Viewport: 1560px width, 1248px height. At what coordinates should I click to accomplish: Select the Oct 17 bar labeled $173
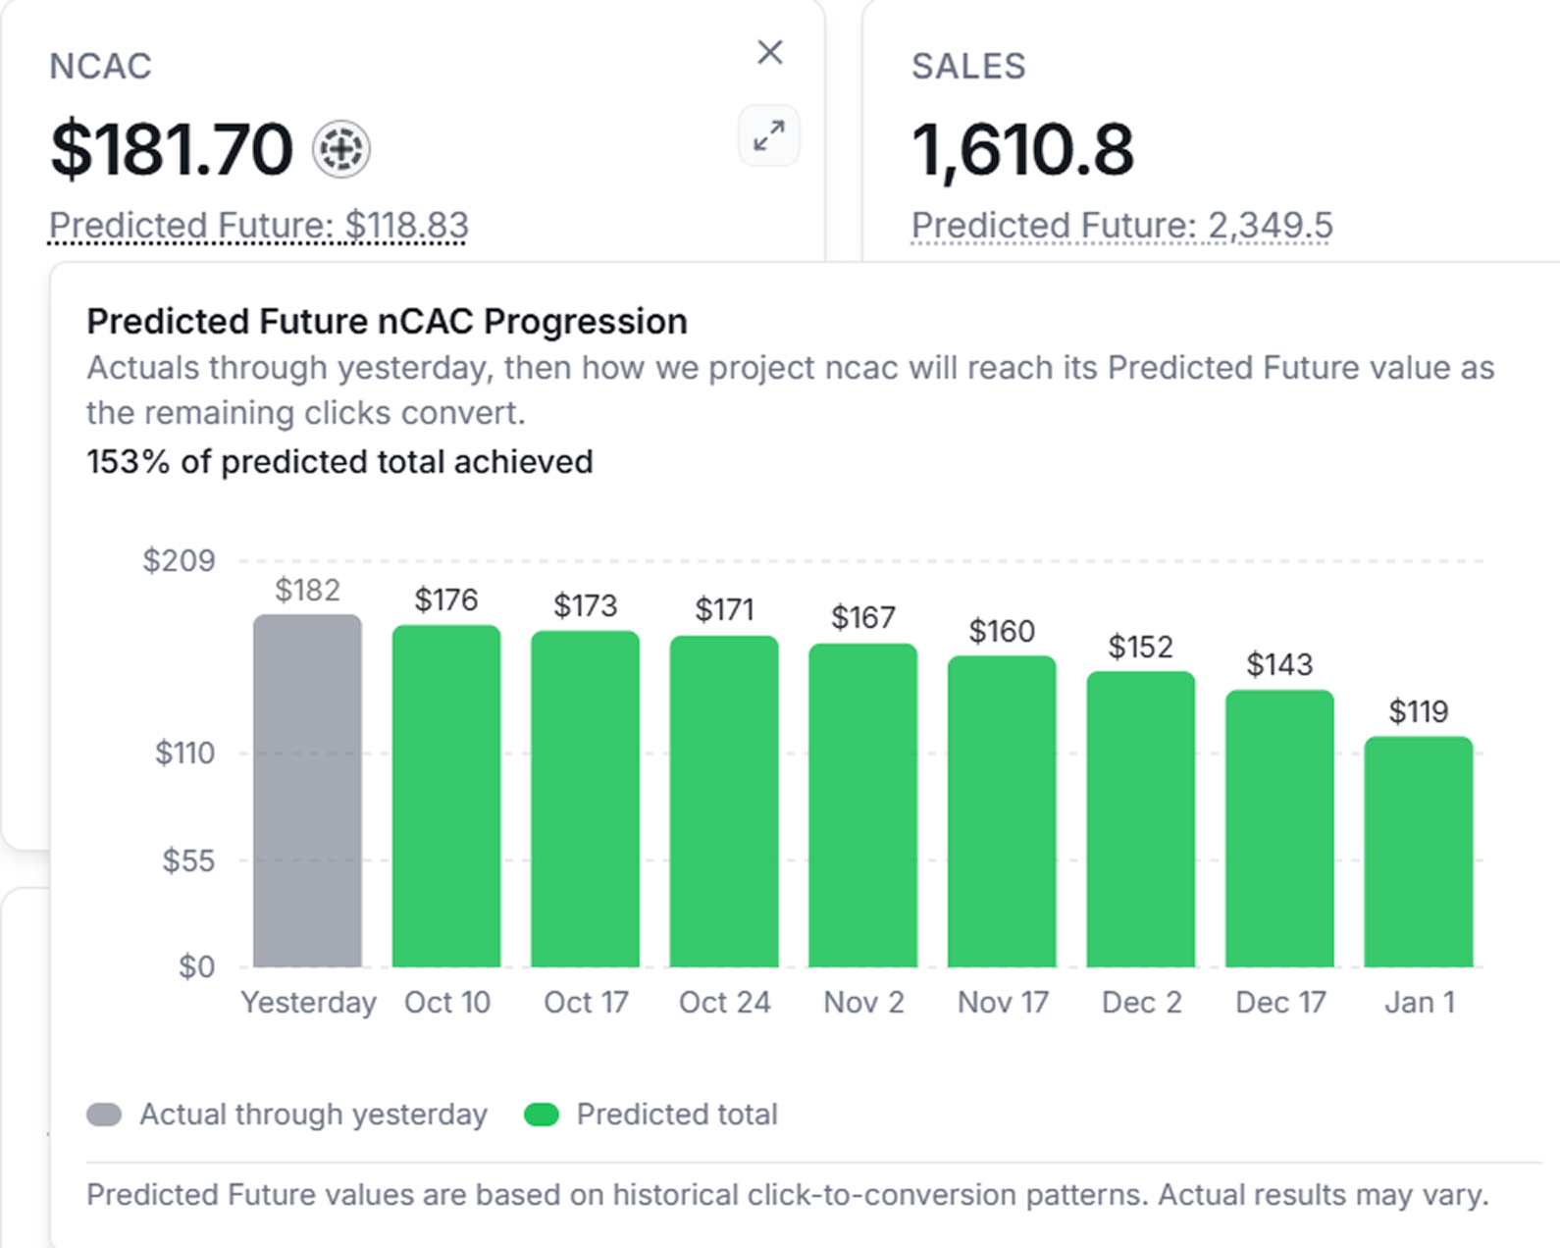click(586, 799)
